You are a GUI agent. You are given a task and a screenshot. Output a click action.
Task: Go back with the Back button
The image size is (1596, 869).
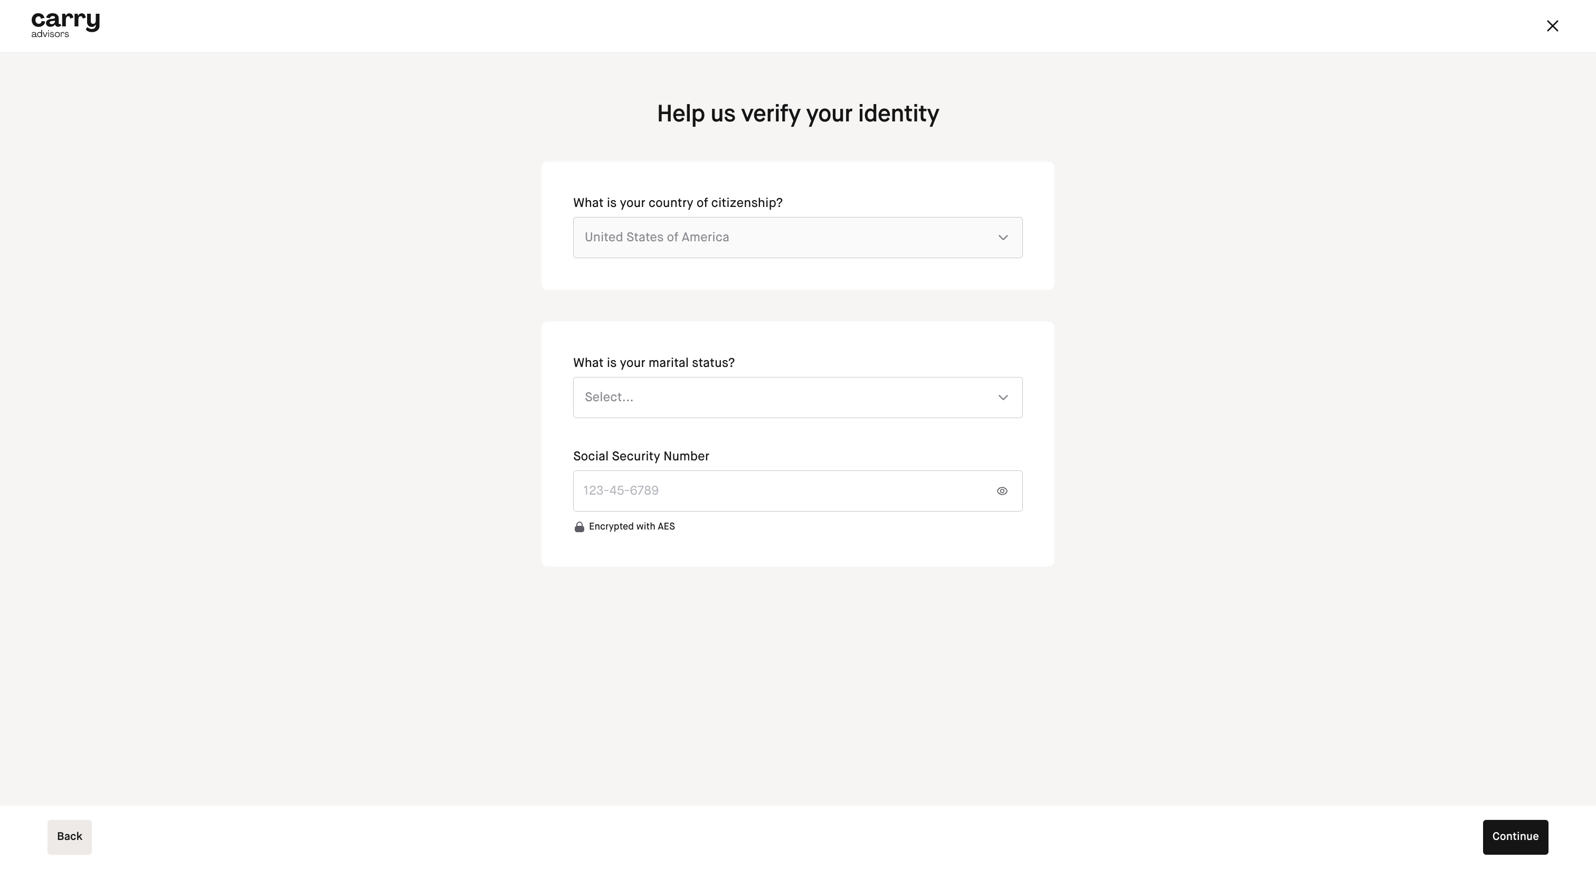point(69,837)
